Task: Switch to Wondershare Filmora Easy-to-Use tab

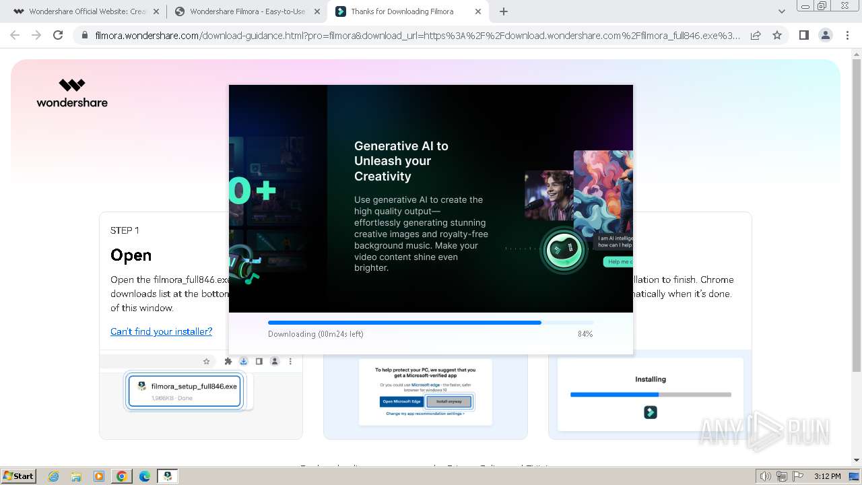Action: [246, 11]
